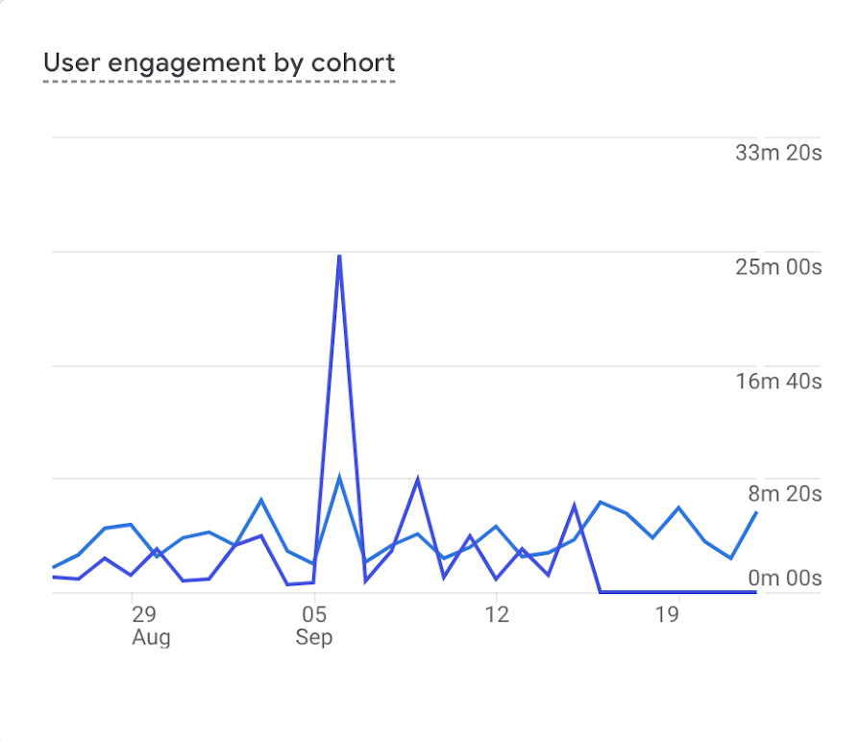Click the dashed underline beneath the chart title
This screenshot has width=860, height=742.
point(219,82)
